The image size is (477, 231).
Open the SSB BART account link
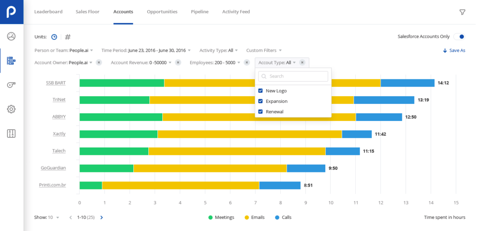click(x=56, y=83)
